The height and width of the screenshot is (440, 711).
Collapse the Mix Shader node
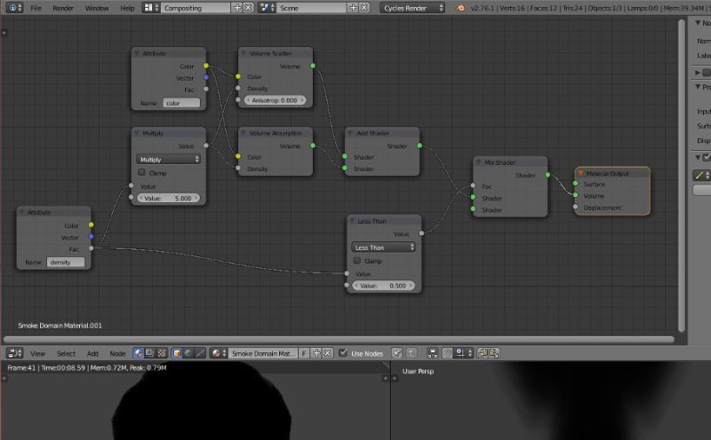478,162
